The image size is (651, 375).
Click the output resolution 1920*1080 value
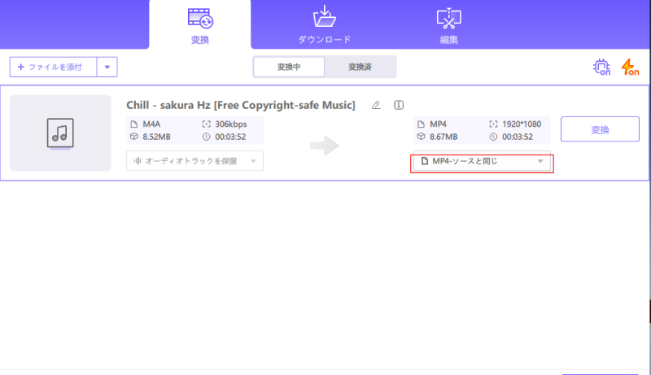coord(522,124)
